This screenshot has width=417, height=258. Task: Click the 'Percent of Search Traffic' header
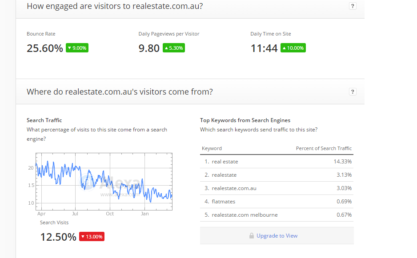point(324,148)
